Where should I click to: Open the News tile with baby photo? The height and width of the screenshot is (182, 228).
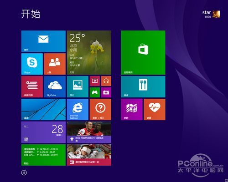click(x=89, y=155)
